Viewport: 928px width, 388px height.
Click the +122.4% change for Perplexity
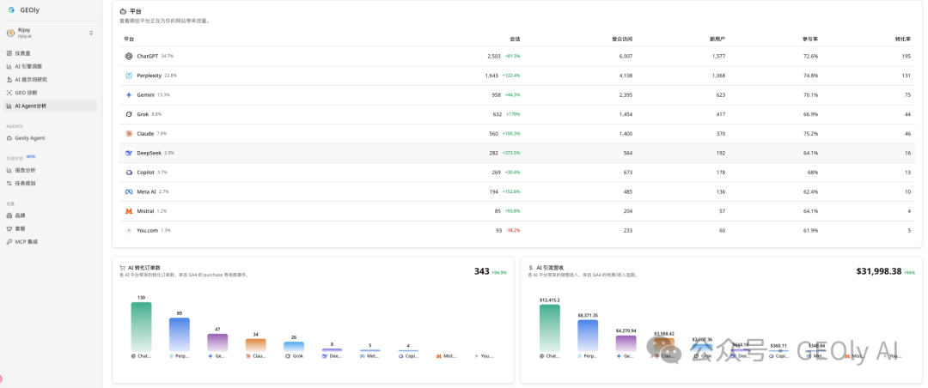click(511, 76)
